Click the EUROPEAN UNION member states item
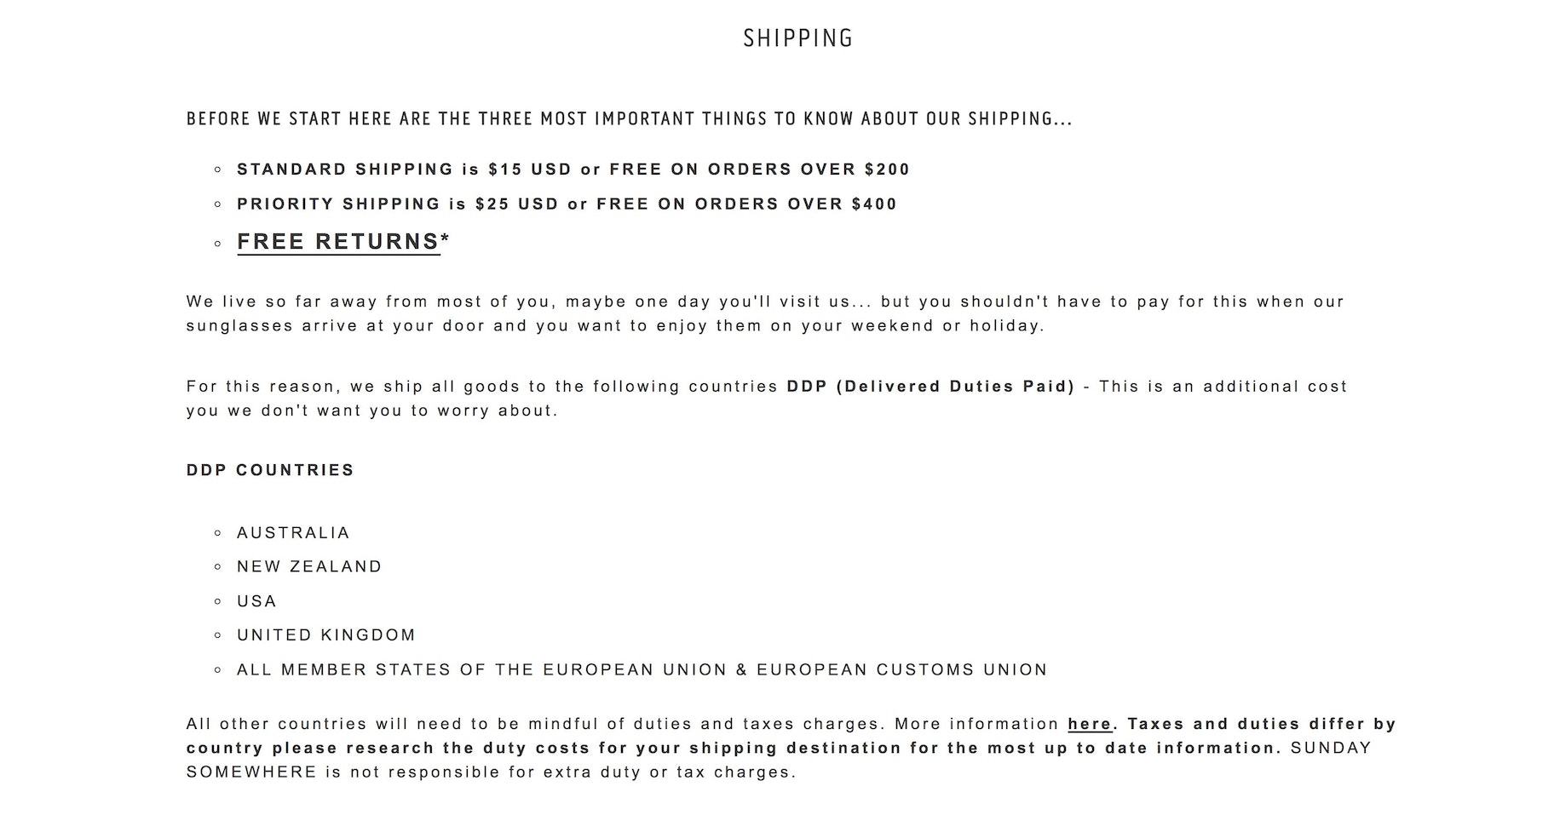The height and width of the screenshot is (815, 1554). coord(642,670)
